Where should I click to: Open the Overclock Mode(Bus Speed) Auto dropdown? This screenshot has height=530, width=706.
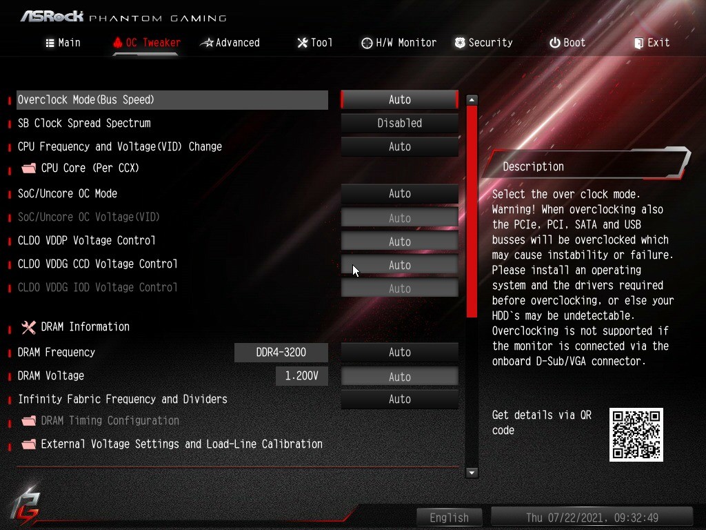[399, 99]
